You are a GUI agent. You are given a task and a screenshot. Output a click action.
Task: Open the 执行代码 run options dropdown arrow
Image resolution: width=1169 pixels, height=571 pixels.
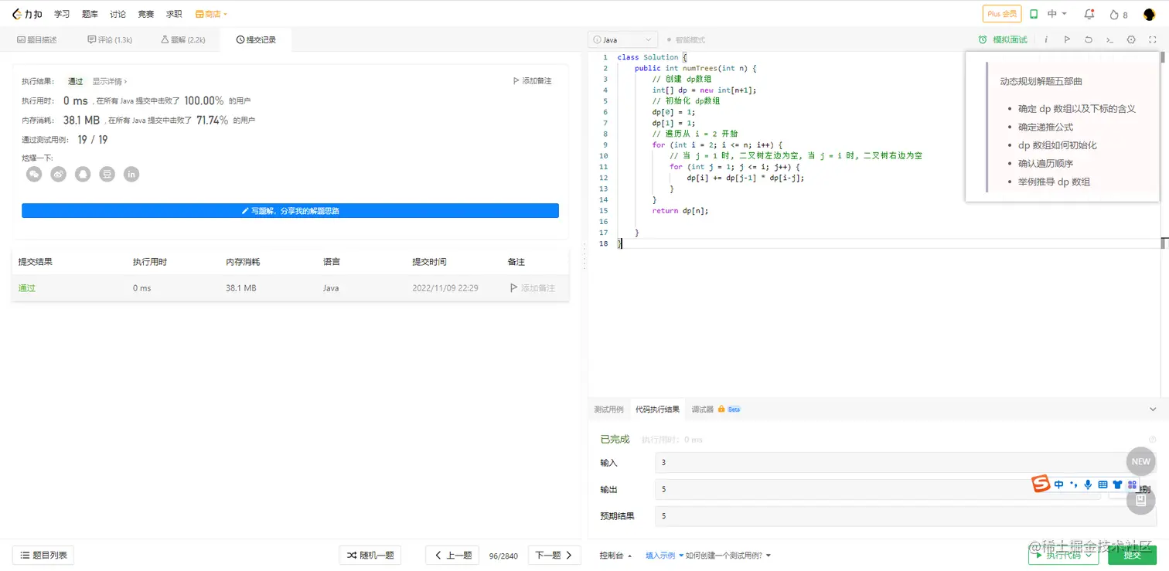1089,555
